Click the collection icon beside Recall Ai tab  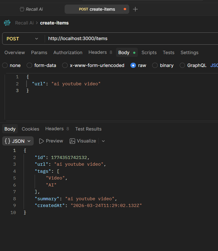click(x=22, y=9)
